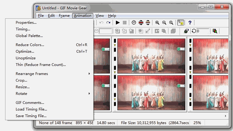Viewport: 233px width, 131px height.
Task: Click the grayed 3D box icon
Action: 173,31
